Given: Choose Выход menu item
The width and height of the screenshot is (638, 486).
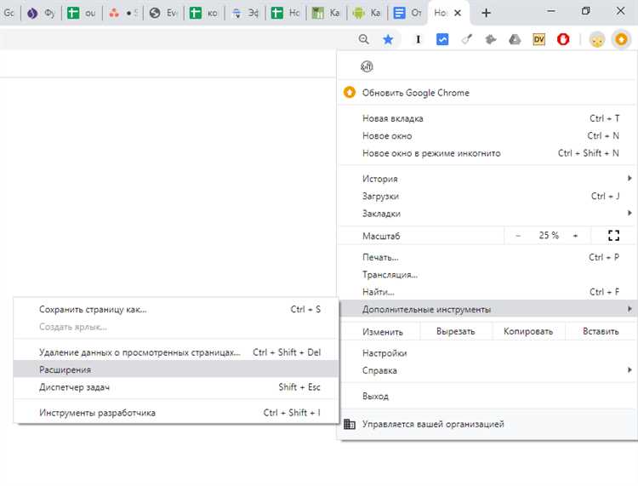Looking at the screenshot, I should tap(487, 396).
